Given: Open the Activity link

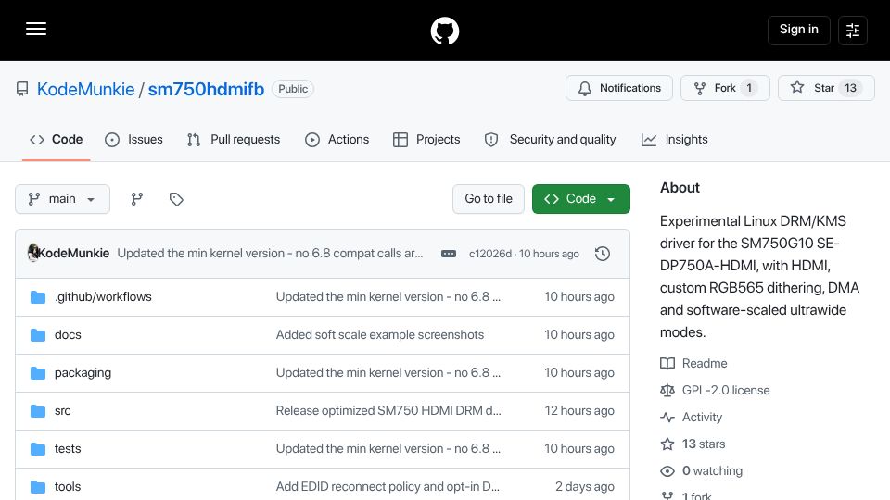Looking at the screenshot, I should (x=702, y=418).
